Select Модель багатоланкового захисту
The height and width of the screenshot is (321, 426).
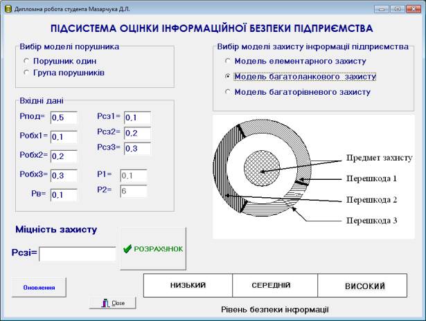[228, 76]
